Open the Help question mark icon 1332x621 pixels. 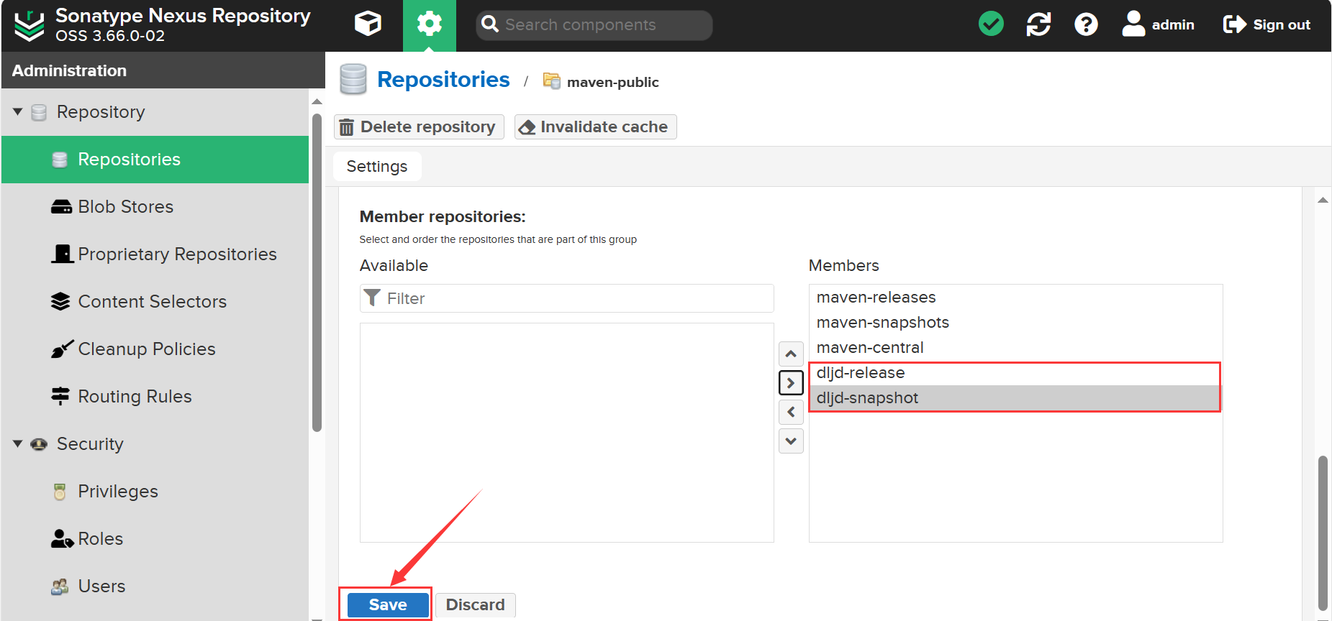[x=1086, y=24]
